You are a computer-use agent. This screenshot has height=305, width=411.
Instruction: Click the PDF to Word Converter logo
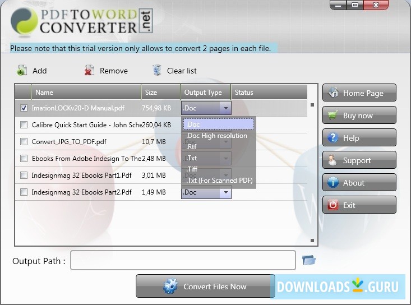tap(82, 22)
